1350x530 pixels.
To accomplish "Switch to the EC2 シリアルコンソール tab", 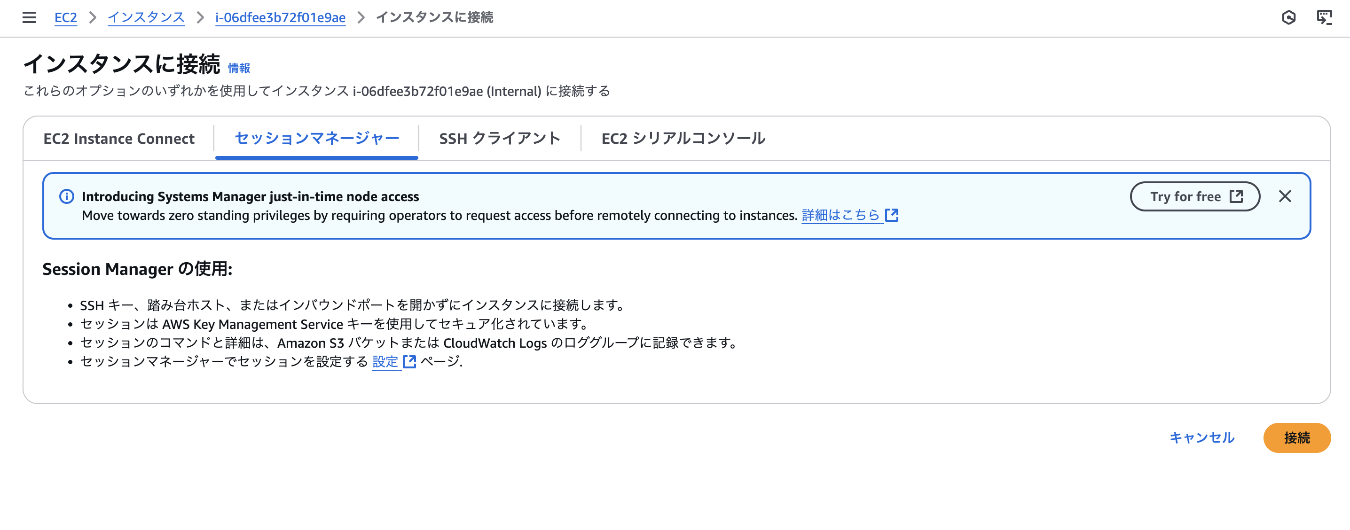I will pos(683,138).
